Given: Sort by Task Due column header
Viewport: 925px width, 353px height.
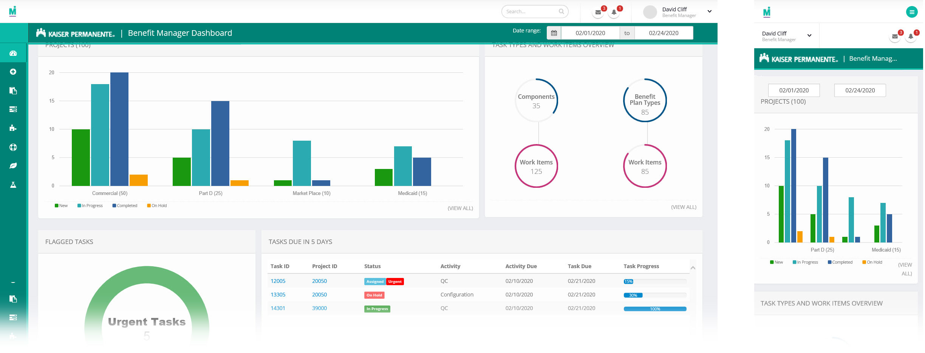Looking at the screenshot, I should tap(580, 266).
